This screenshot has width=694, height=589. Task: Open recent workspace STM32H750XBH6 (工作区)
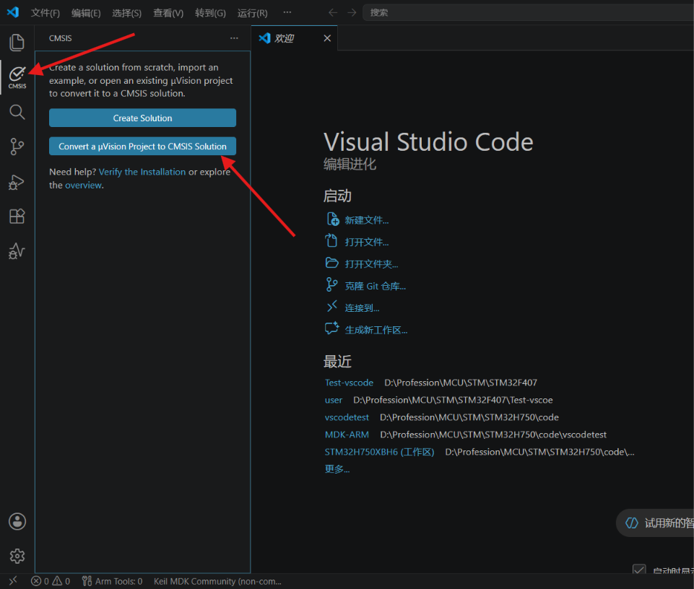pos(379,452)
